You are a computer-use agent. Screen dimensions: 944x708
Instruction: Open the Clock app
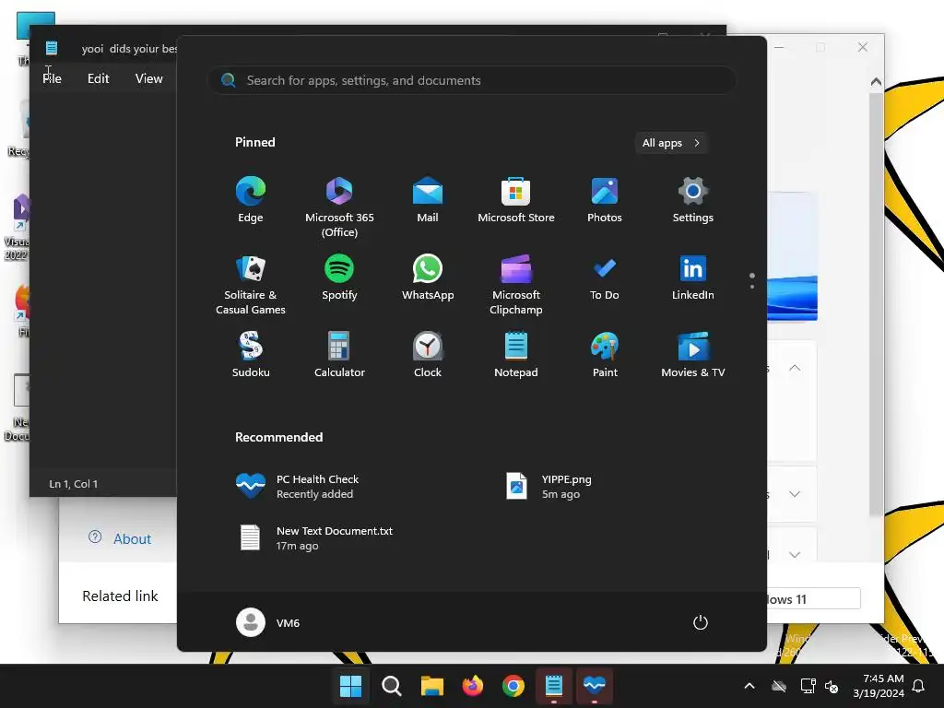[428, 355]
